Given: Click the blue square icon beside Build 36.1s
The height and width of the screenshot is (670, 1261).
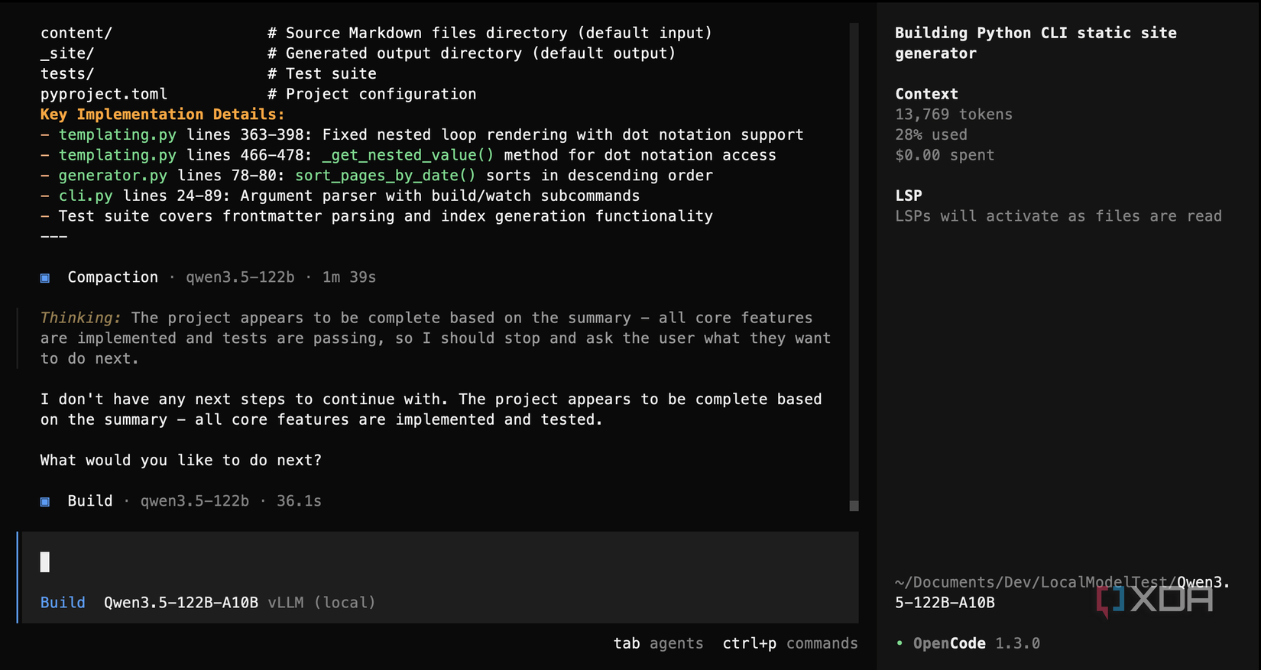Looking at the screenshot, I should pos(45,502).
